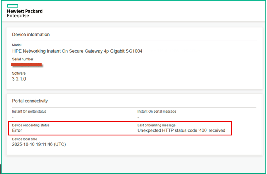The width and height of the screenshot is (267, 174).
Task: Select software version '3 2.1.0'
Action: click(x=19, y=79)
